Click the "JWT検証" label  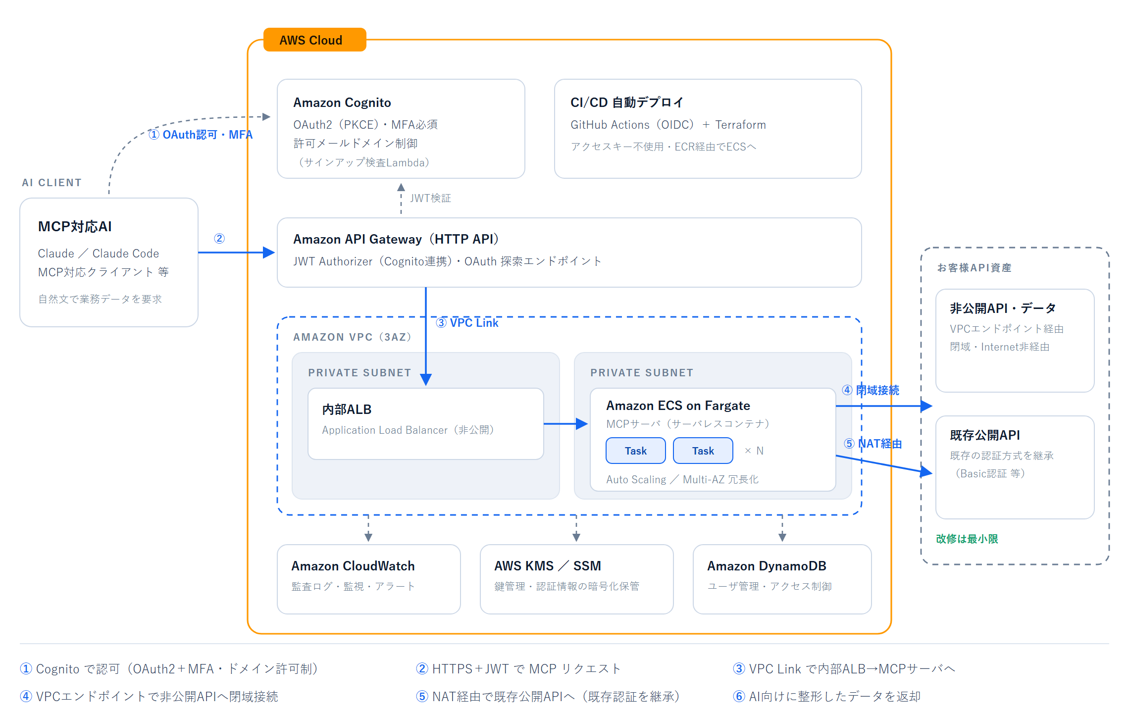pyautogui.click(x=430, y=198)
